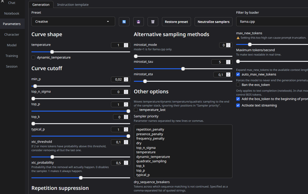Image resolution: width=308 pixels, height=194 pixels.
Task: Open the Filter by loader llama.cpp dropdown
Action: coord(271,22)
